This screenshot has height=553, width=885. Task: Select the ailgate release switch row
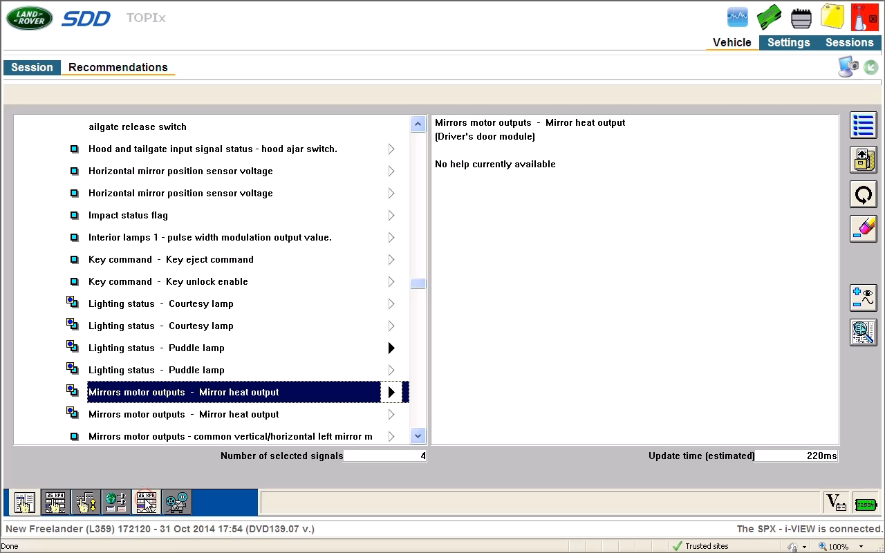pos(138,126)
